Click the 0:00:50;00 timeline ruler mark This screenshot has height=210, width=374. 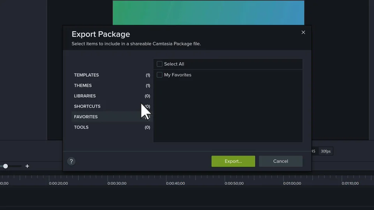tap(234, 183)
